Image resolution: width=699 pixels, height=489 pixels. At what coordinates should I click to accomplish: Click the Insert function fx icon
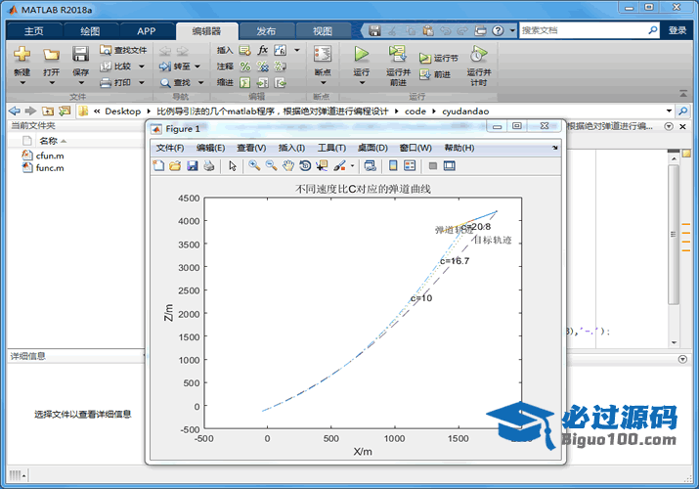click(x=263, y=50)
